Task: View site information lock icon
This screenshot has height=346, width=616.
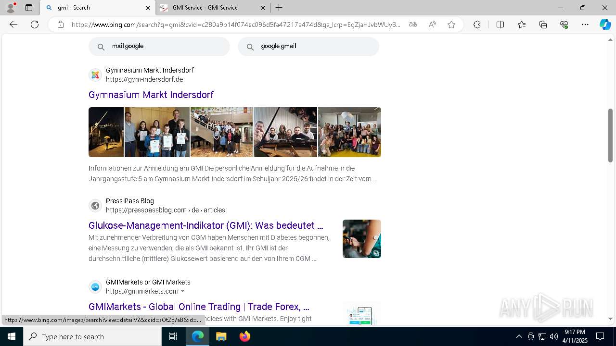Action: point(61,25)
